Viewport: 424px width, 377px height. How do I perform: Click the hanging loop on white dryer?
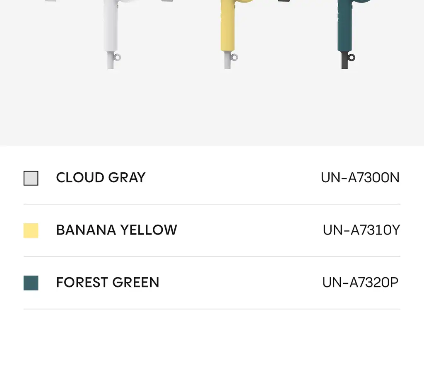pyautogui.click(x=117, y=57)
